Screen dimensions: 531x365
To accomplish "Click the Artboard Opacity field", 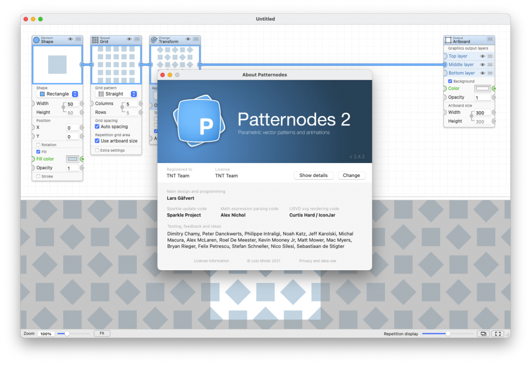I will tap(483, 98).
